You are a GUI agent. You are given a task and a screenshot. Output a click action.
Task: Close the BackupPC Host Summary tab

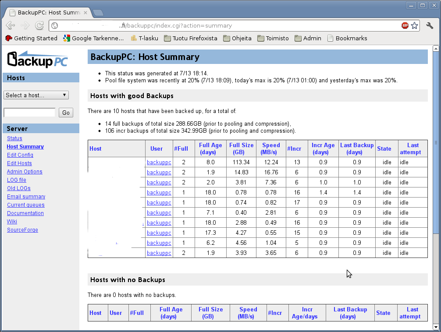85,13
